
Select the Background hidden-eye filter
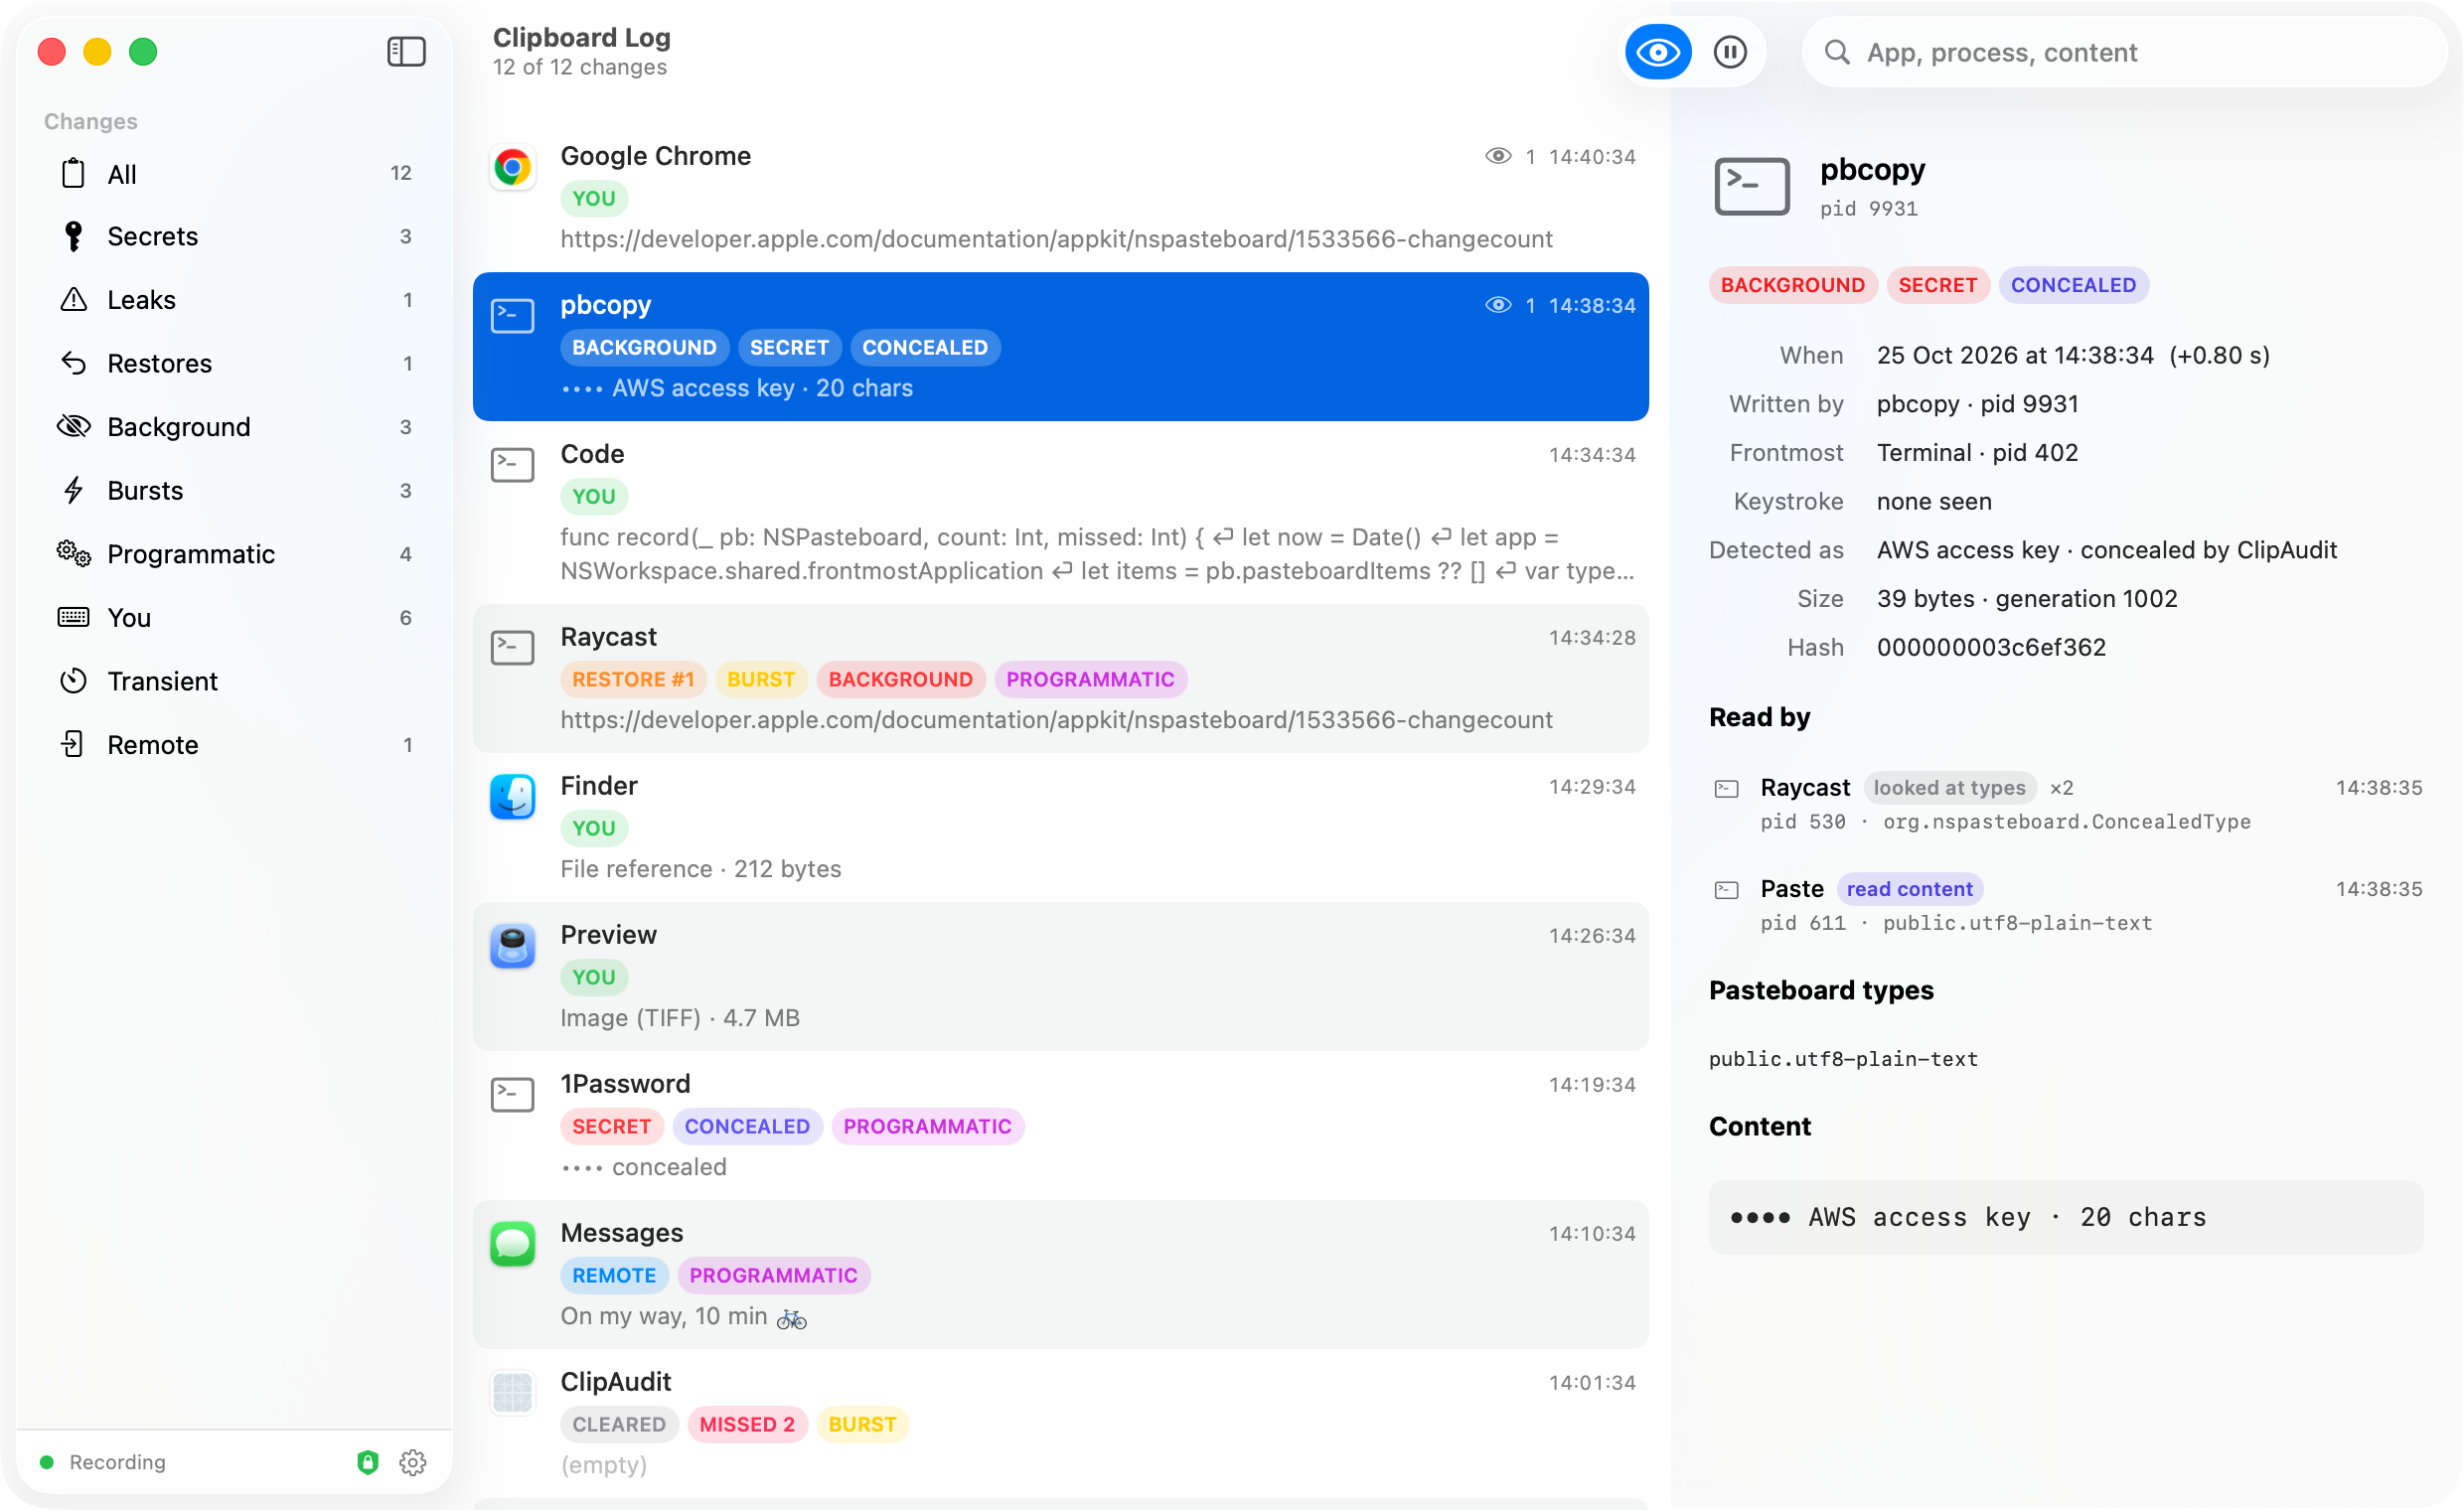coord(235,427)
